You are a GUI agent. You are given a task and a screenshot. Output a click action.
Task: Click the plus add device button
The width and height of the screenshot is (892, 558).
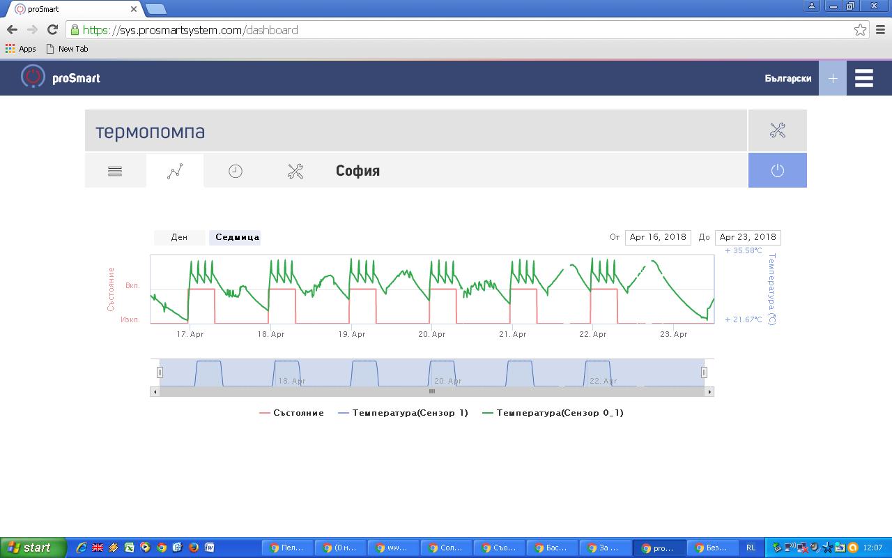point(832,78)
